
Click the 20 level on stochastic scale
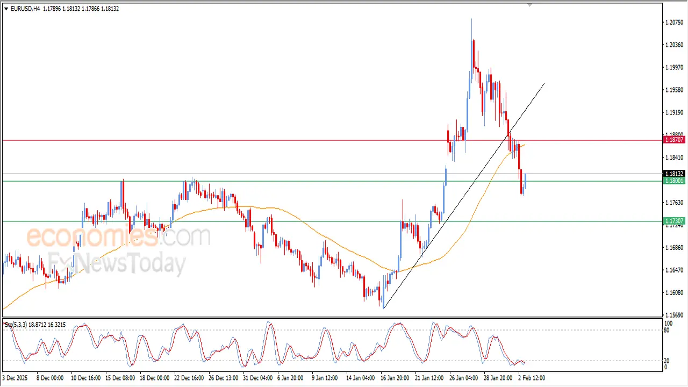pyautogui.click(x=668, y=361)
